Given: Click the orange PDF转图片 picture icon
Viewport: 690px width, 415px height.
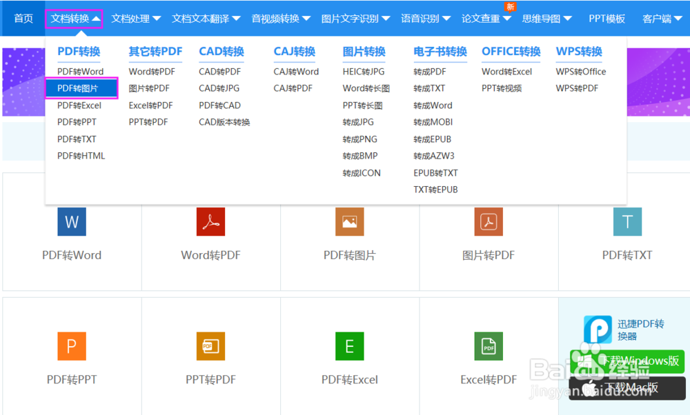Looking at the screenshot, I should (350, 221).
